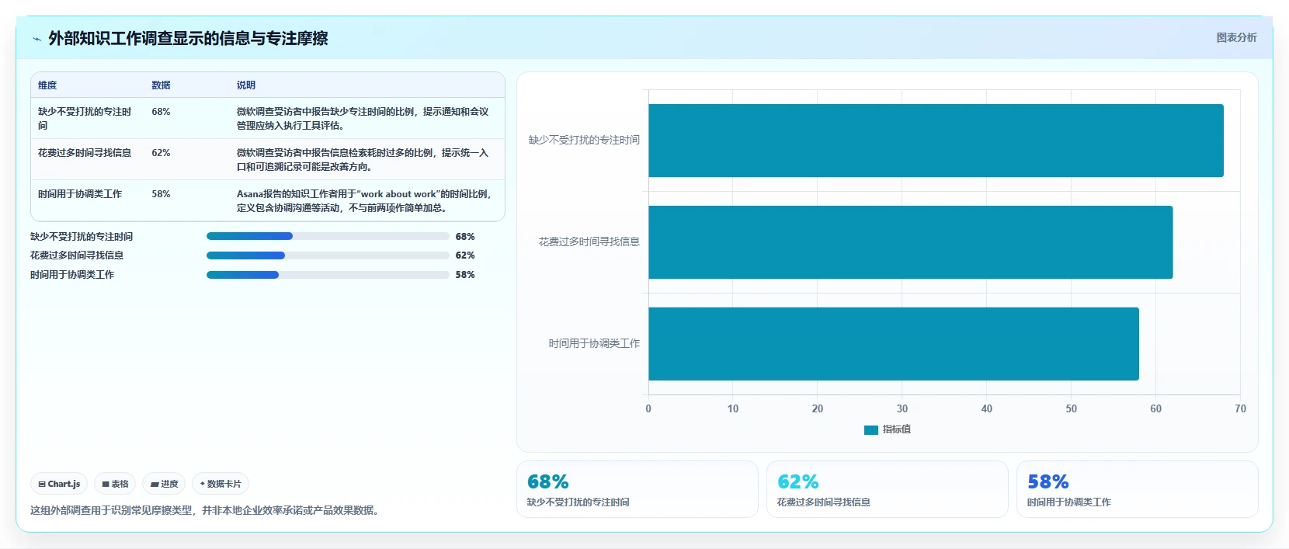Screen dimensions: 1289x549
Task: Click the panel title 外部知识工作调查显示的信息与专注摩擦
Action: click(188, 39)
